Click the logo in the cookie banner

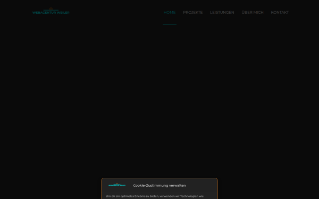(117, 185)
